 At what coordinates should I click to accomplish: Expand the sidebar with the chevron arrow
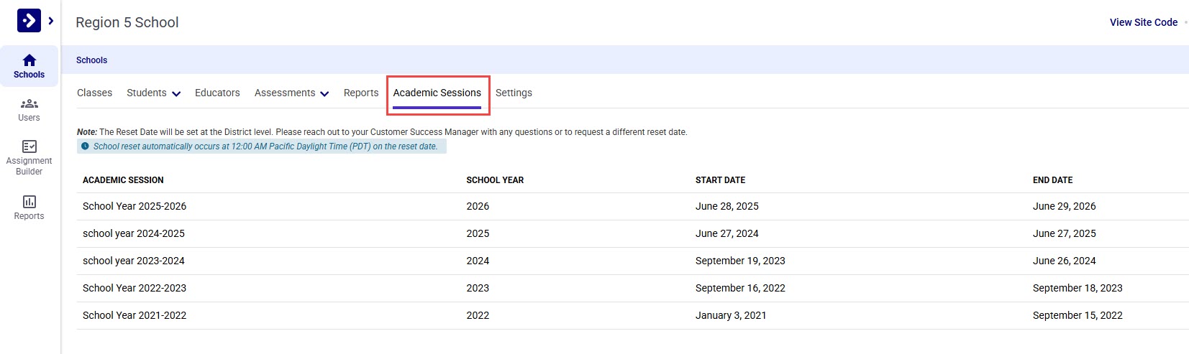pyautogui.click(x=51, y=21)
